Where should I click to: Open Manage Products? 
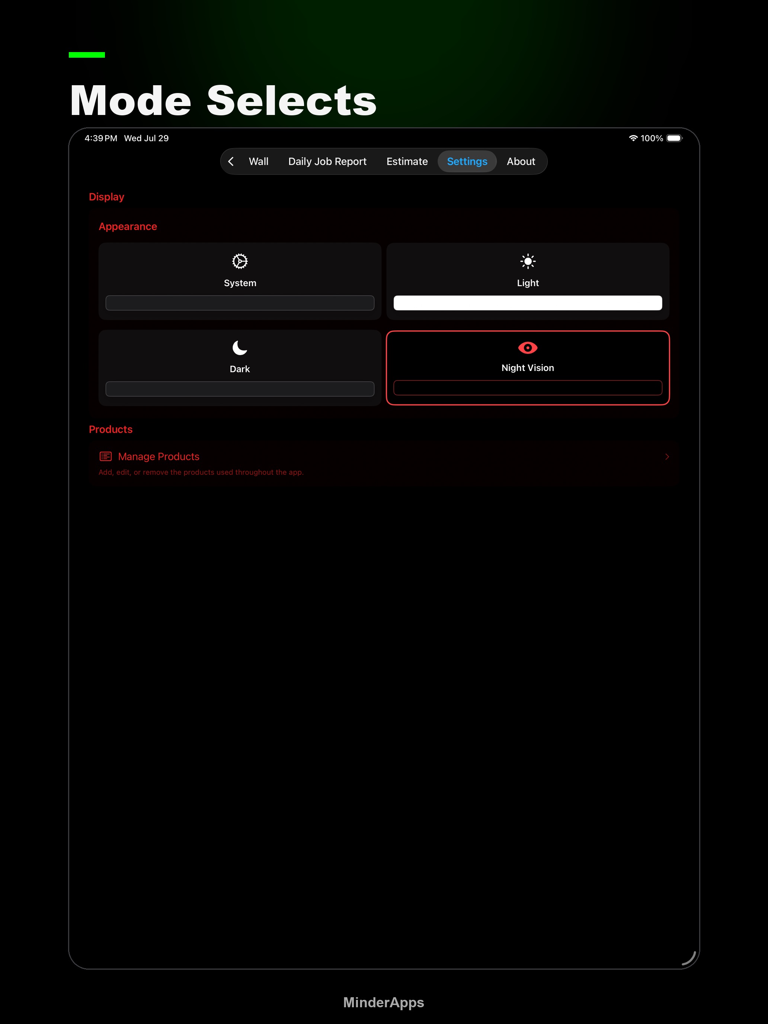coord(383,463)
